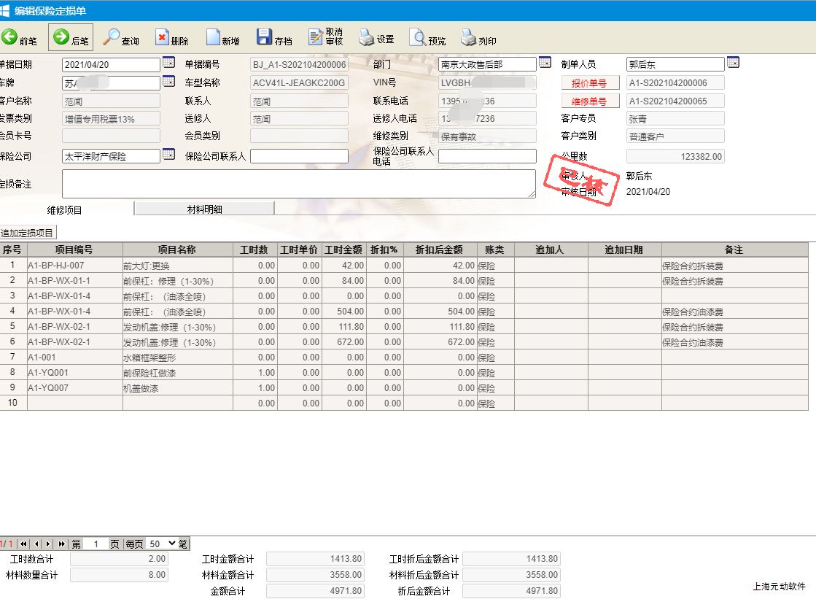
Task: Go to previous record with 前笔
Action: [20, 39]
